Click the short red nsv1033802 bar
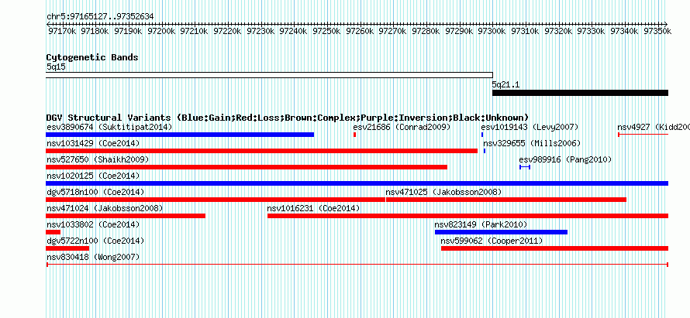Image resolution: width=690 pixels, height=318 pixels. pyautogui.click(x=53, y=232)
